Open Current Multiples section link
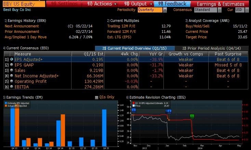This screenshot has height=150, width=251. (123, 21)
